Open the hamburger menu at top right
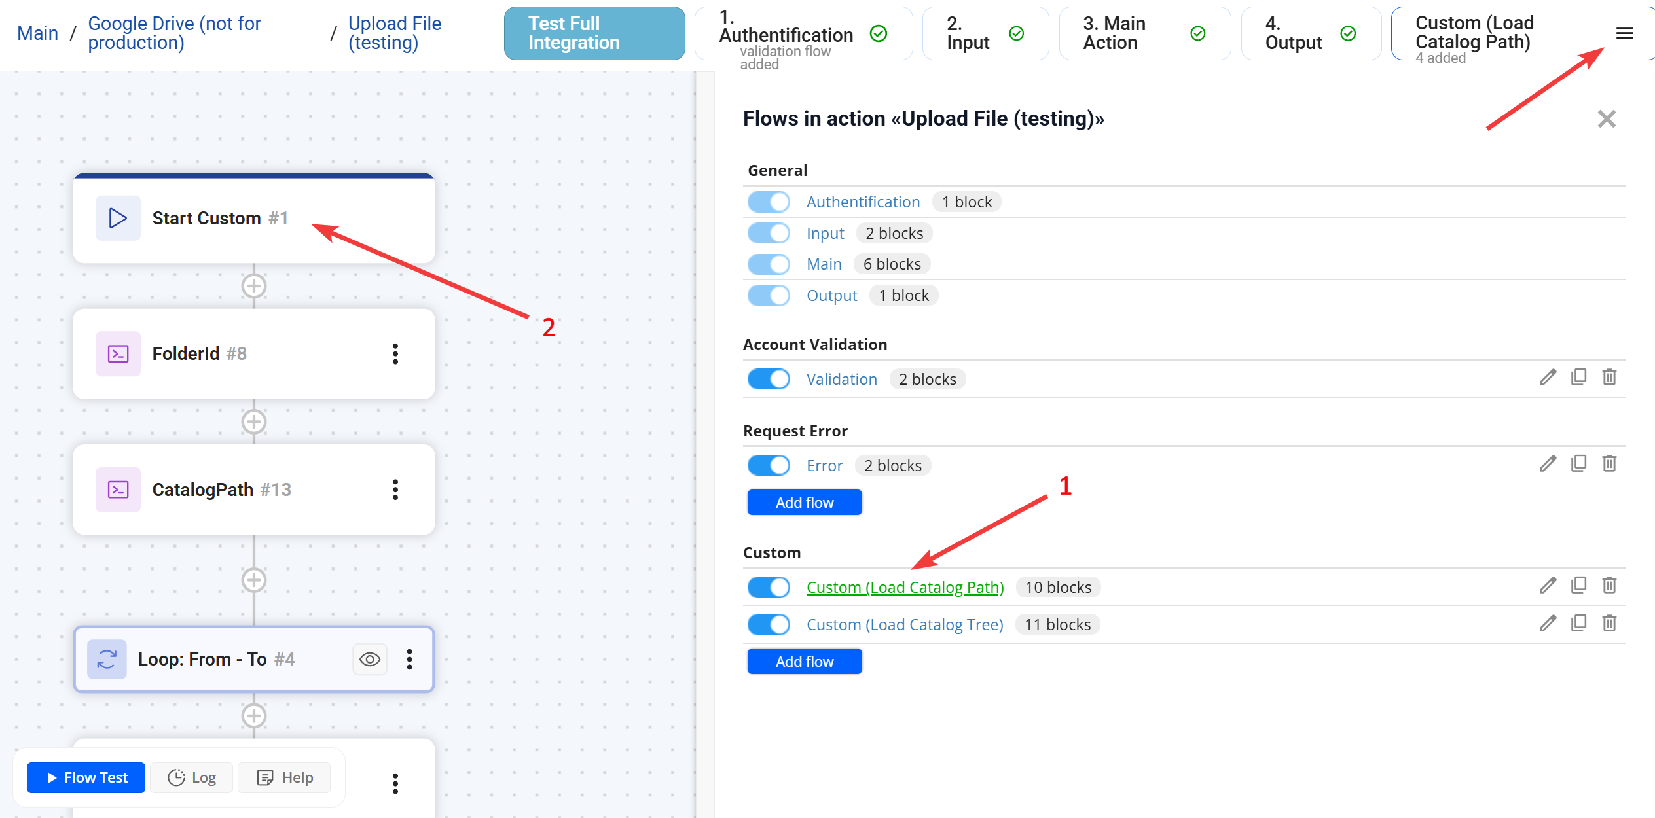Screen dimensions: 1655x818 click(1624, 33)
